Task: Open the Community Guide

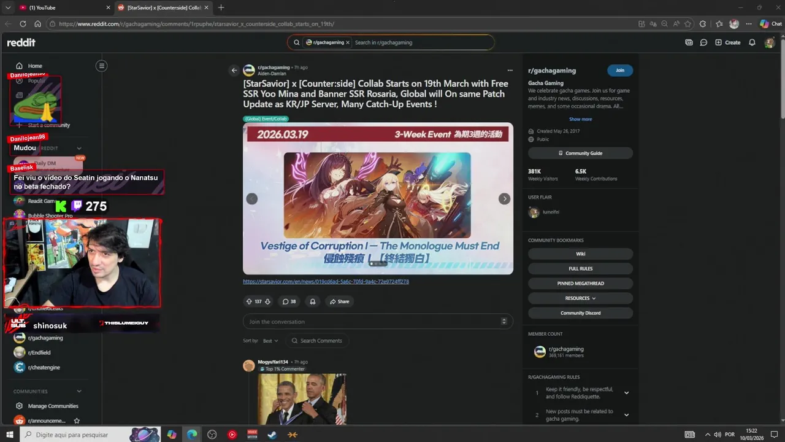Action: 580,153
